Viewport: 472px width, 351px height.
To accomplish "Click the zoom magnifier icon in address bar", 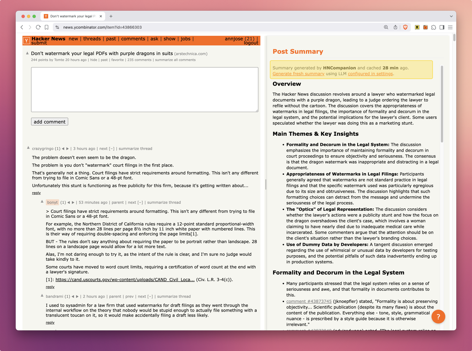I will tap(386, 27).
